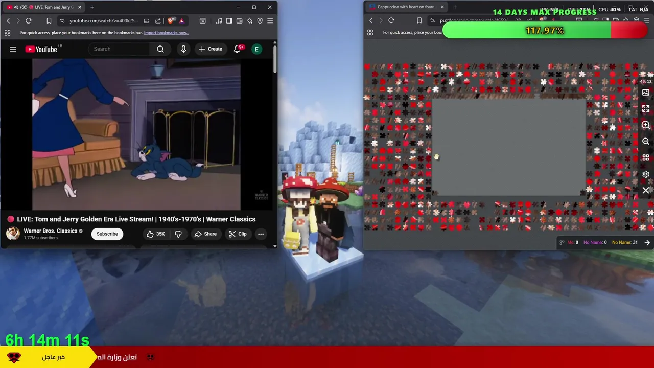Open a new tab in YouTube window
The height and width of the screenshot is (368, 654).
pos(92,7)
